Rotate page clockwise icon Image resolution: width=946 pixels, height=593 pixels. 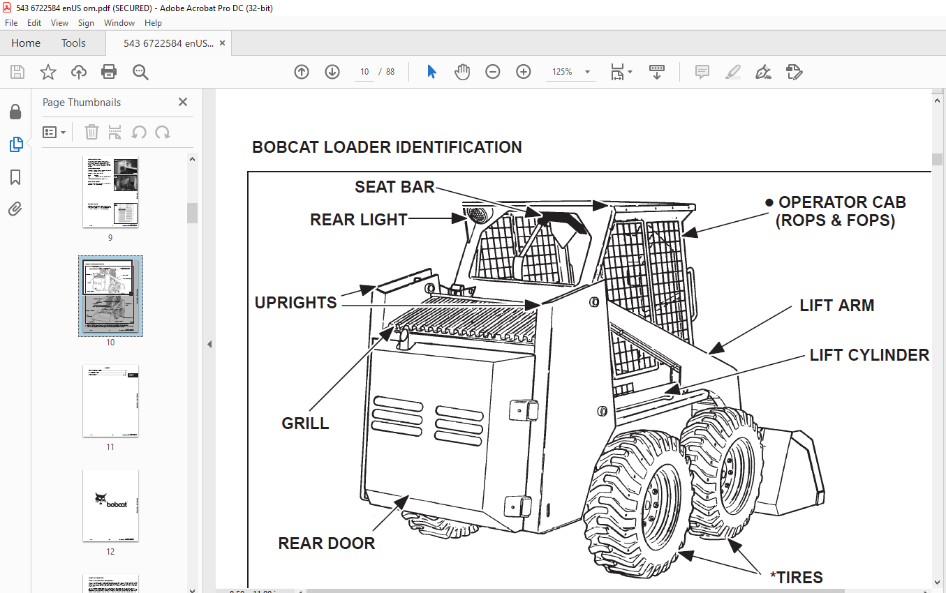[x=163, y=132]
